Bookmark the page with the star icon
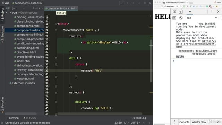Viewport: 222px width, 125px height. click(x=180, y=6)
